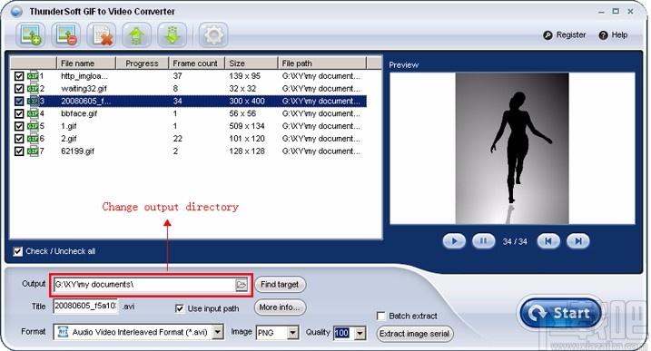The image size is (651, 351).
Task: Click the 101 x 120 size cell
Action: [x=247, y=138]
